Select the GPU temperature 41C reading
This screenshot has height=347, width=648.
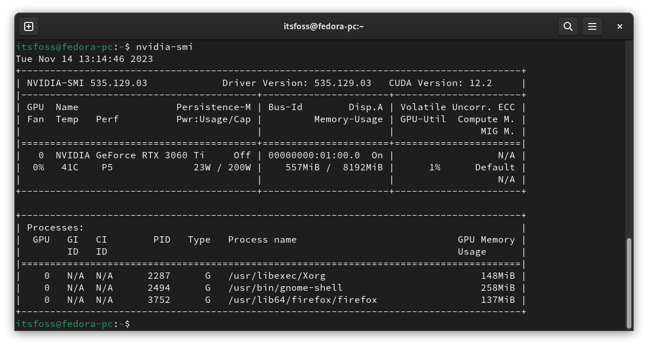[x=69, y=167]
